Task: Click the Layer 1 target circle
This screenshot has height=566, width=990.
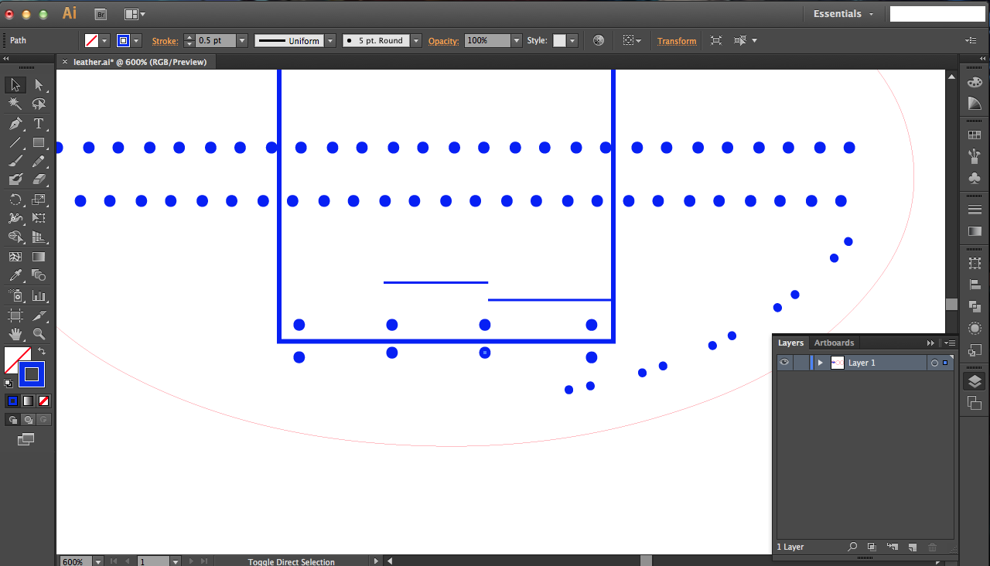Action: coord(934,363)
